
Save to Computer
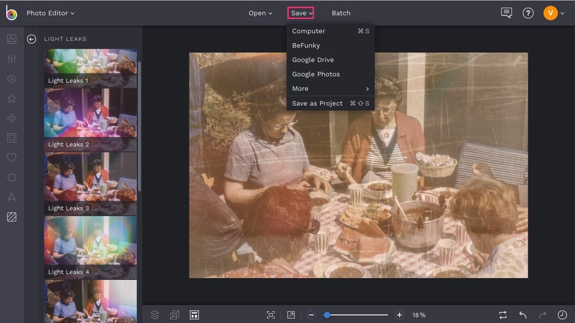tap(330, 31)
